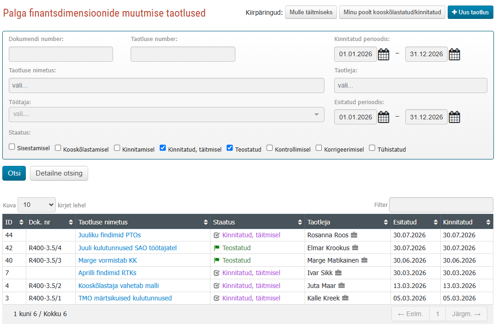Open calendar for Esitatud perioodis start date

(384, 117)
